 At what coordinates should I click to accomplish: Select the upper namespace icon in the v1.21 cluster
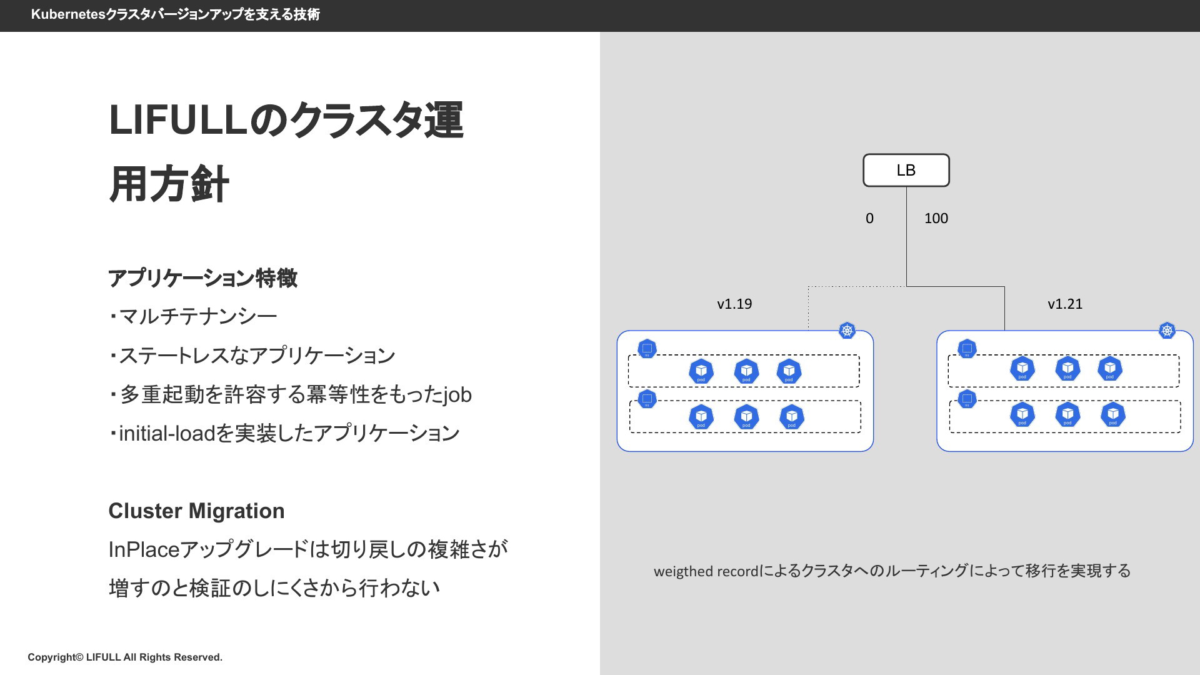point(967,349)
